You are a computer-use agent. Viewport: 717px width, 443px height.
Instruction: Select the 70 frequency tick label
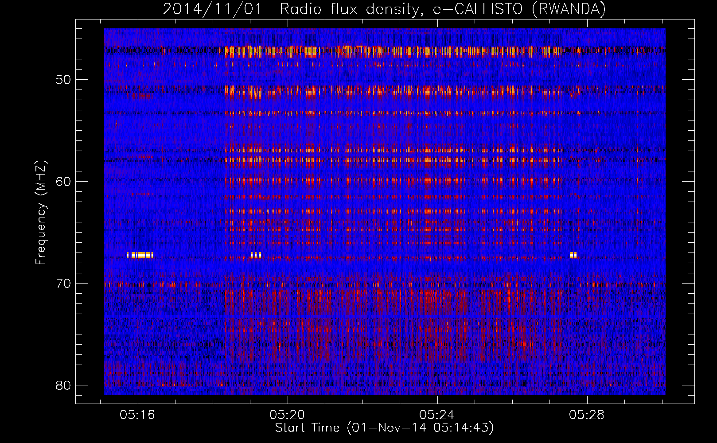(63, 284)
